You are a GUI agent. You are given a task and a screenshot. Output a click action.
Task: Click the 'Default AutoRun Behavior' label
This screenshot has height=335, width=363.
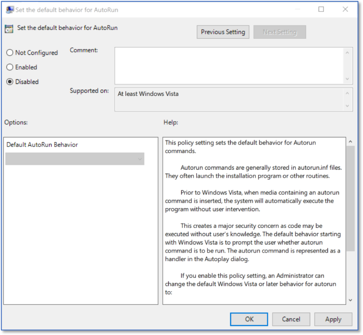[42, 145]
